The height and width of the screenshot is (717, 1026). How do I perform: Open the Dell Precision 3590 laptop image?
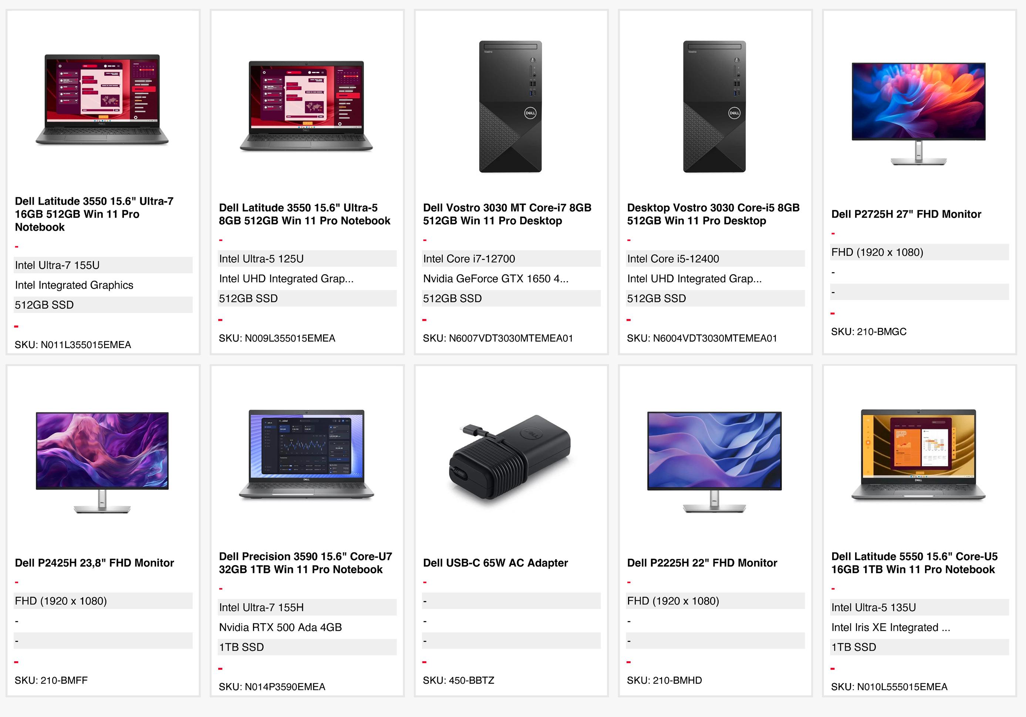(x=306, y=454)
